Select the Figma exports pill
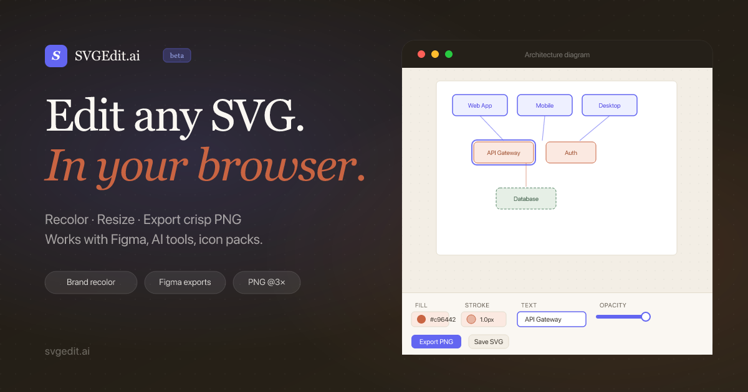Image resolution: width=748 pixels, height=392 pixels. [x=185, y=282]
